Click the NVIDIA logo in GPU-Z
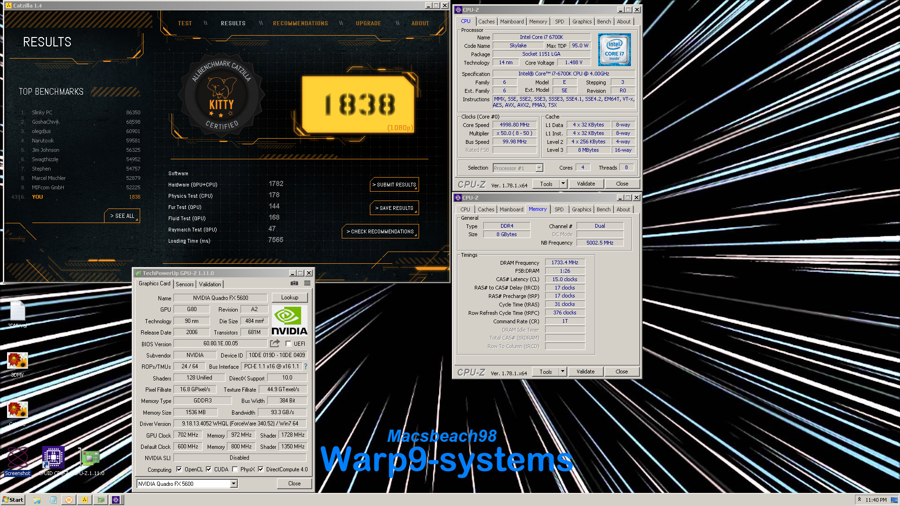The image size is (900, 506). pyautogui.click(x=289, y=320)
